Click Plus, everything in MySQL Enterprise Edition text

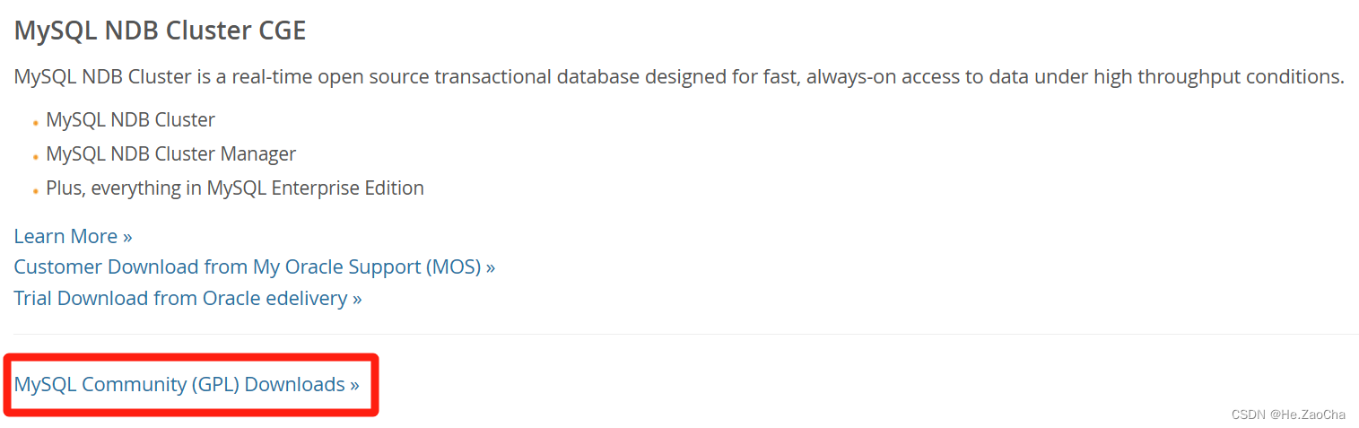235,188
